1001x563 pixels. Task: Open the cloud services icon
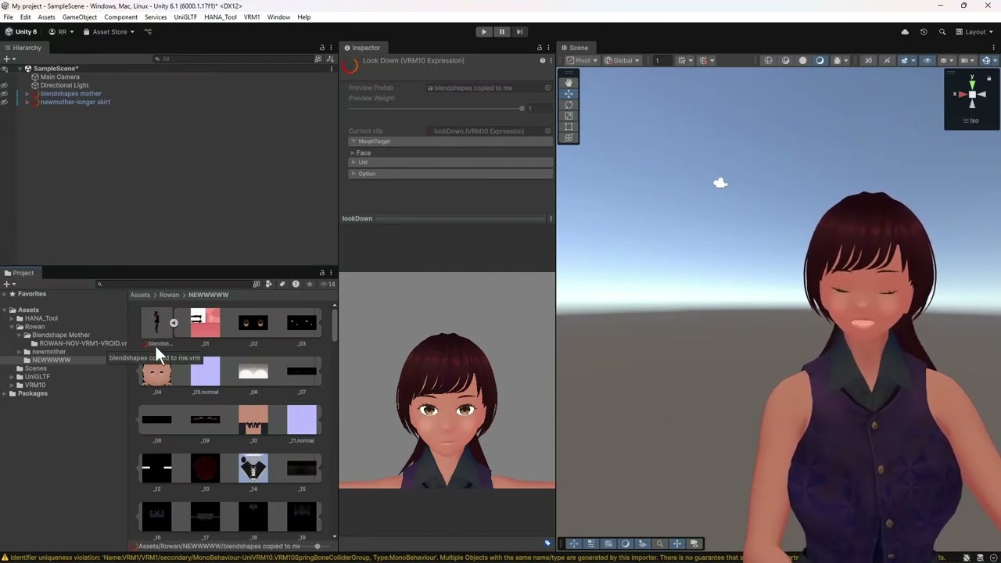[x=905, y=32]
